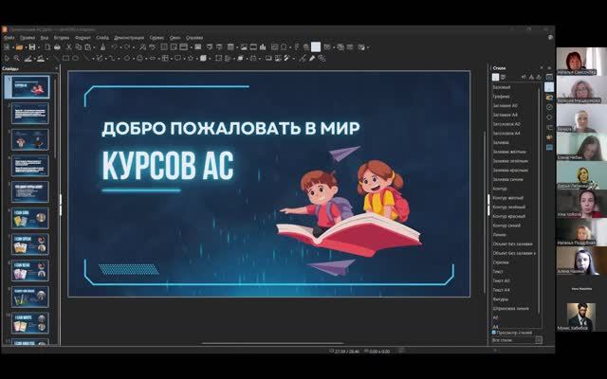Toggle the Shadow effect icon in drawing toolbar
Image resolution: width=607 pixels, height=379 pixels.
268,58
